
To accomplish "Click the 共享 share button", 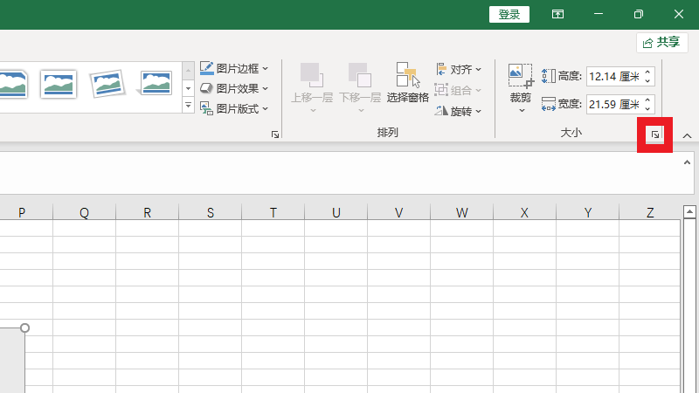I will coord(661,42).
